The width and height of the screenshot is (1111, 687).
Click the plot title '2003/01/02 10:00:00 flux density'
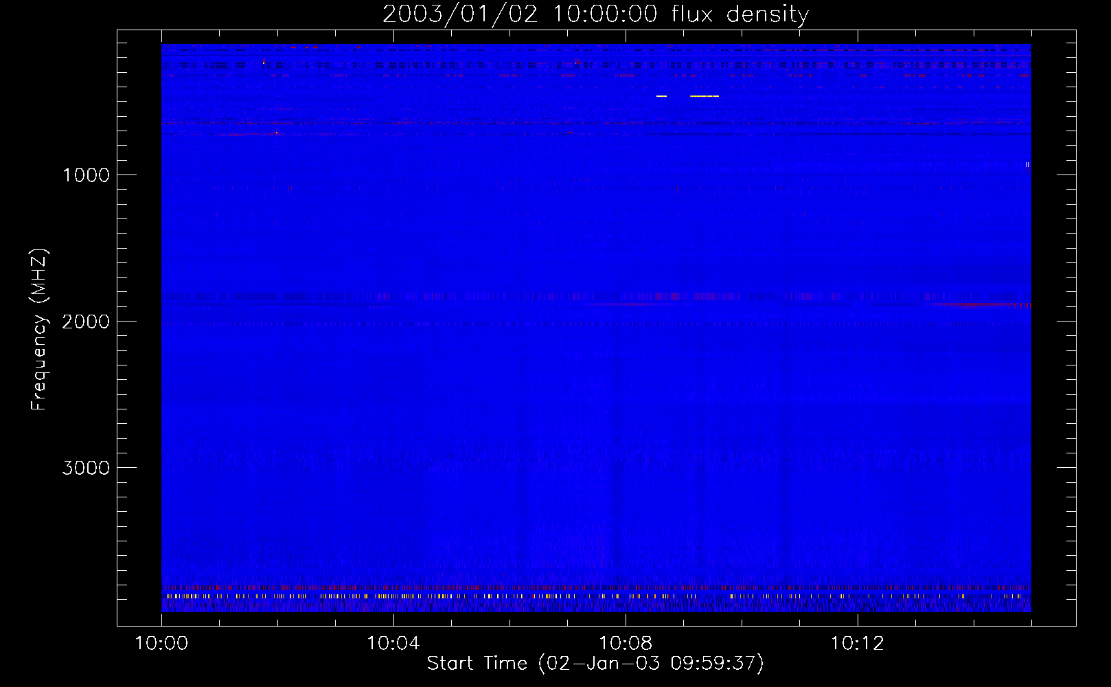pos(595,14)
